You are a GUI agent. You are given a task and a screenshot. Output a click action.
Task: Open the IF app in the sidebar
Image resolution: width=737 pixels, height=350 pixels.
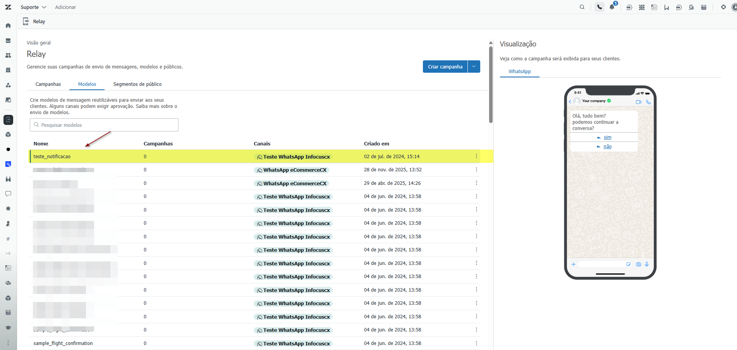(x=8, y=239)
